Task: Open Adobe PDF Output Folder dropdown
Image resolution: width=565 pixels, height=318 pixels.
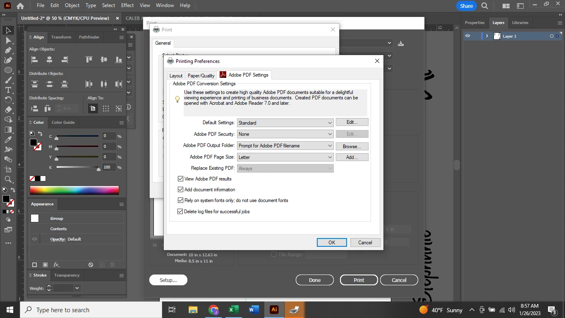Action: click(285, 146)
